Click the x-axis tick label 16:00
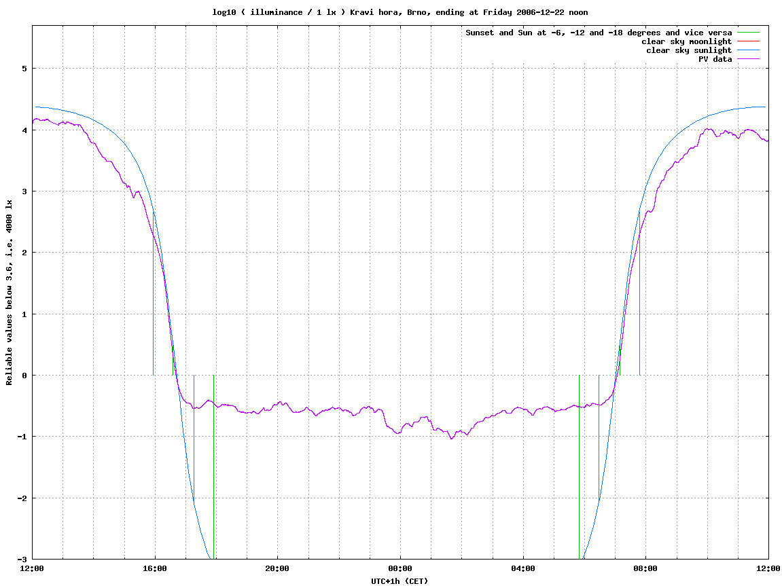Viewport: 782px width, 586px height. tap(155, 568)
